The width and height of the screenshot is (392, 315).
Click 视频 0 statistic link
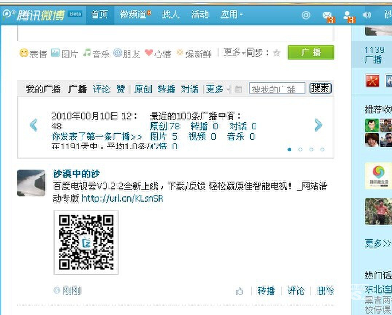pyautogui.click(x=202, y=137)
